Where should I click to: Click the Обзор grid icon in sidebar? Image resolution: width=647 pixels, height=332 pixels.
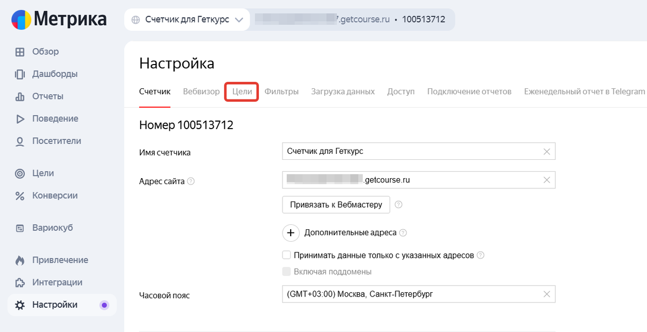point(20,52)
